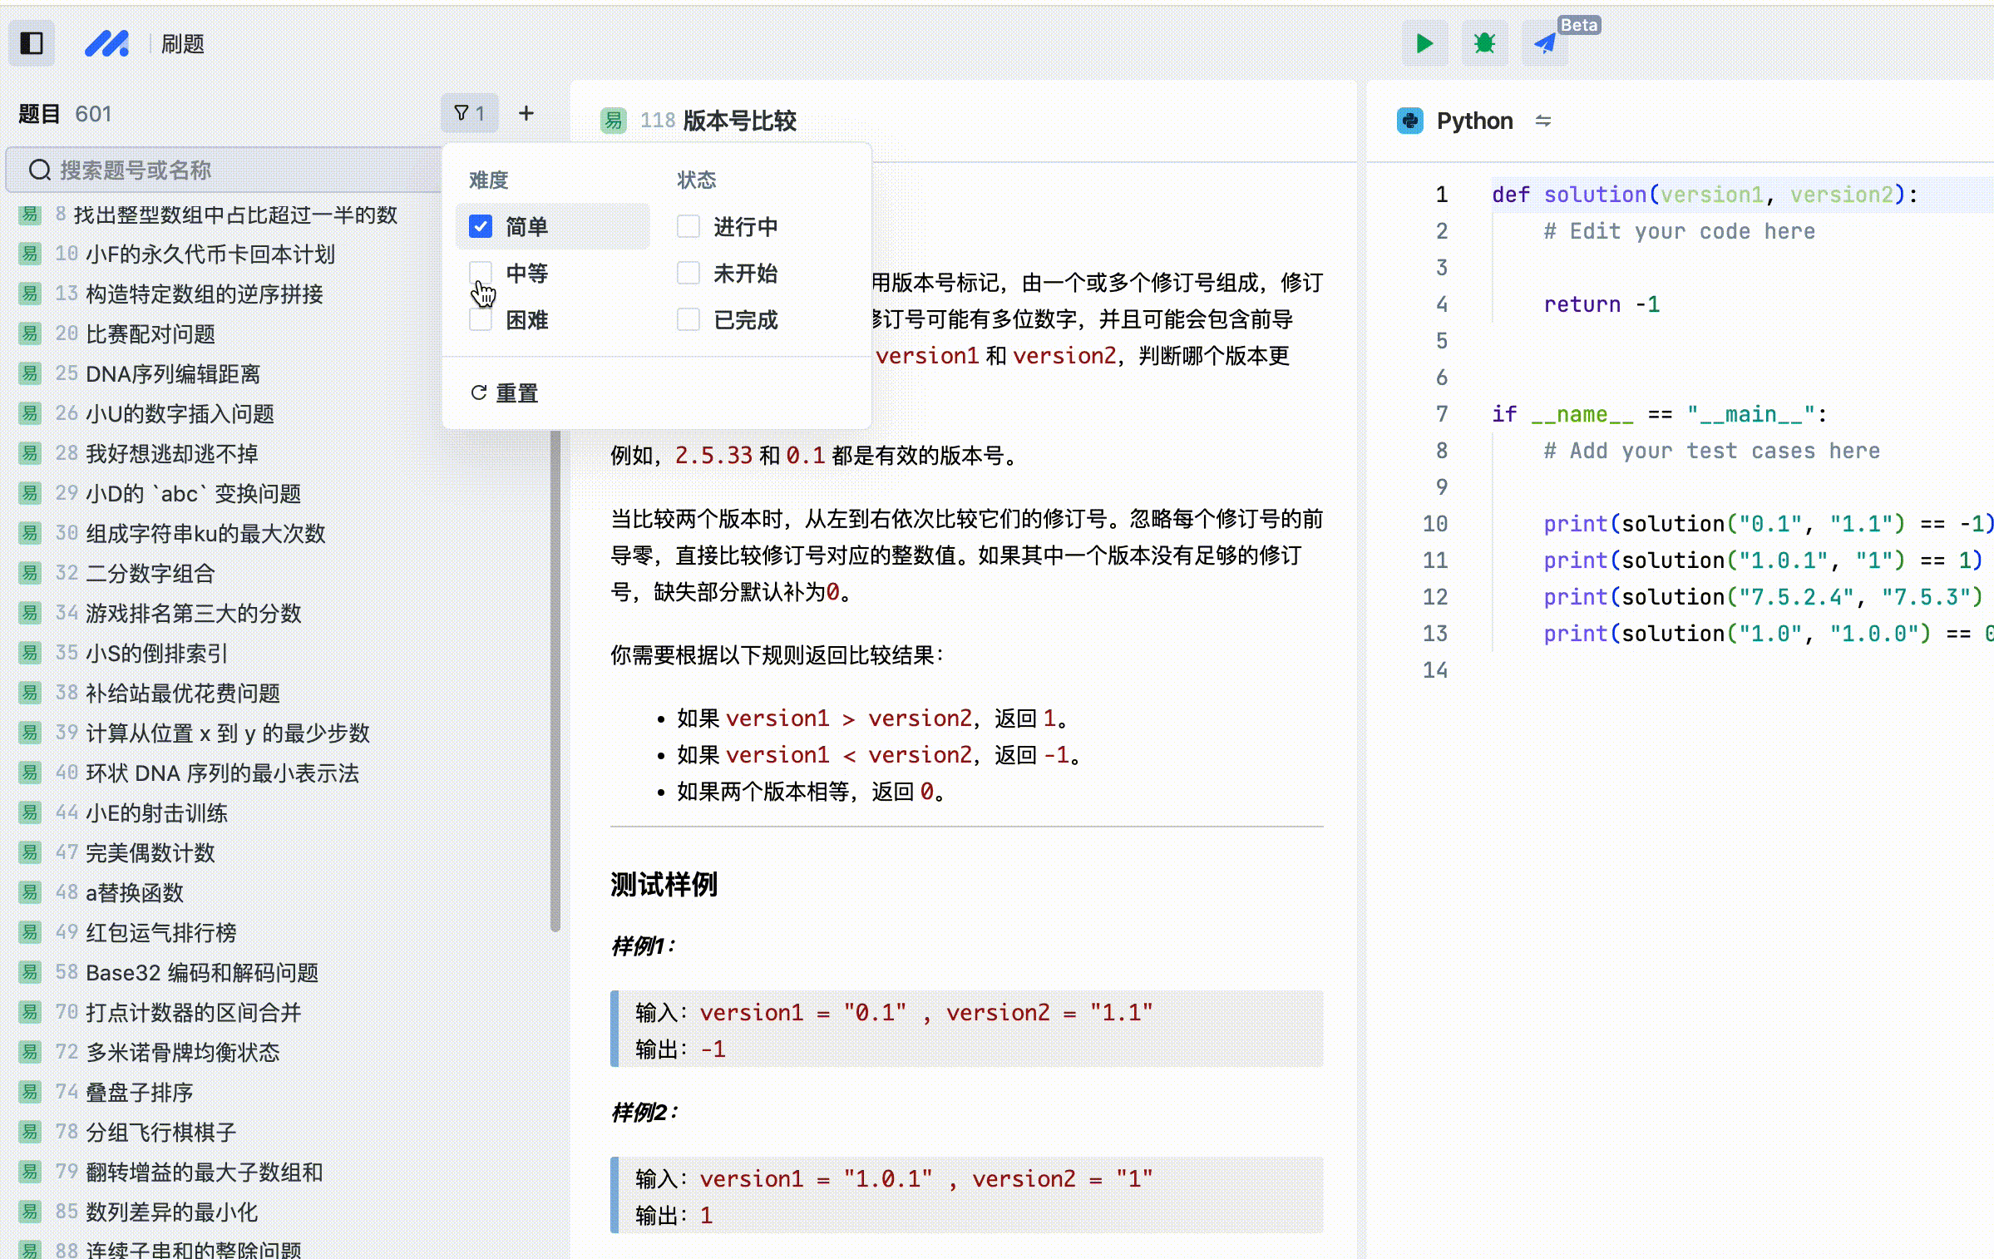
Task: Click the MarsCode logo icon
Action: pos(107,43)
